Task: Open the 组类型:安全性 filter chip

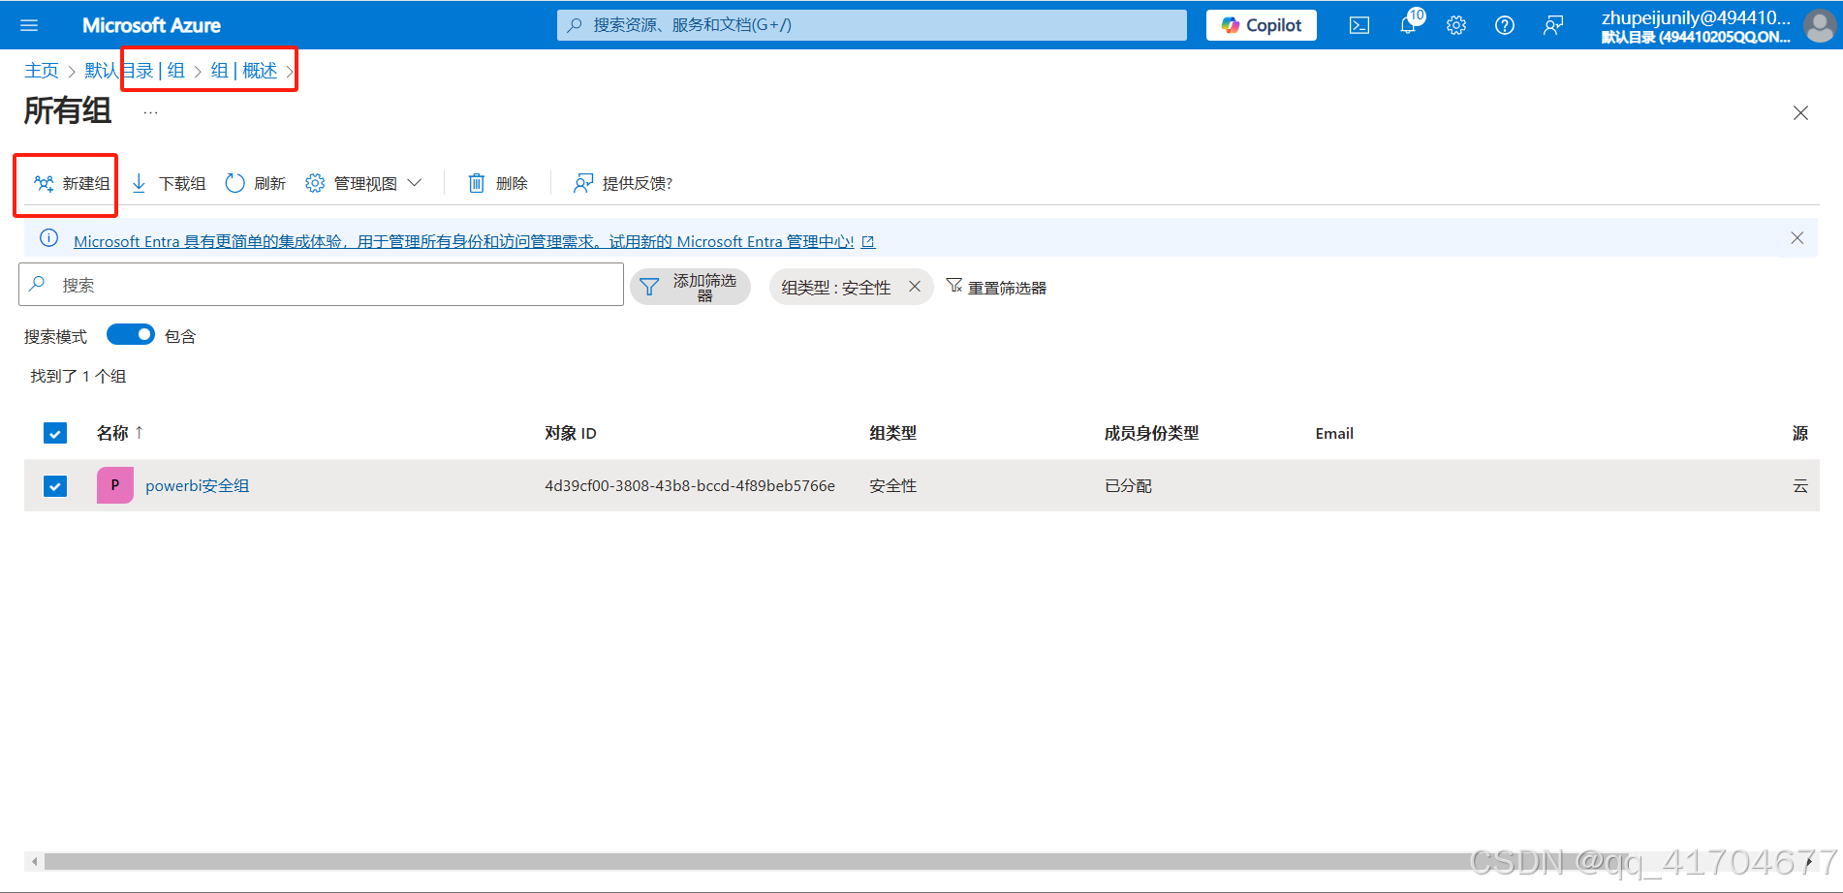Action: coord(838,287)
